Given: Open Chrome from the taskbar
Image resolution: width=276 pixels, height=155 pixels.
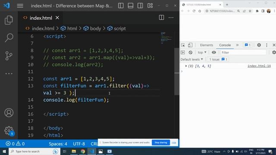Looking at the screenshot, I should pyautogui.click(x=83, y=151).
